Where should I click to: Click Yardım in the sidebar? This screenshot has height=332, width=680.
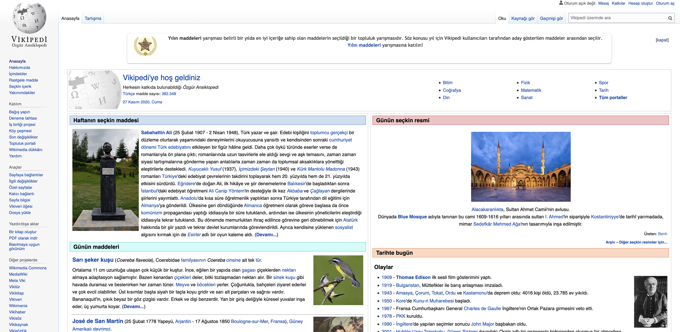[15, 156]
